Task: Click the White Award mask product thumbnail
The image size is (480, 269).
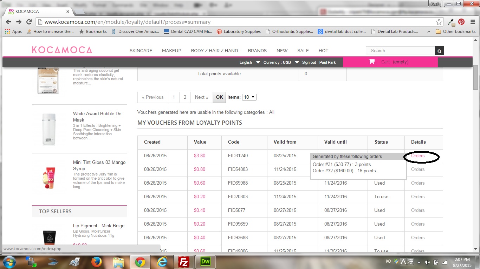Action: (x=49, y=130)
